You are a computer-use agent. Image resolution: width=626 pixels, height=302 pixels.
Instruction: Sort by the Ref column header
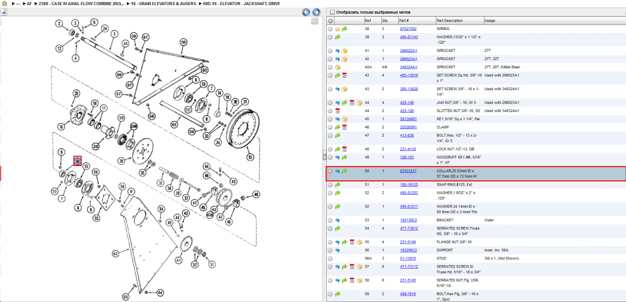click(x=372, y=21)
